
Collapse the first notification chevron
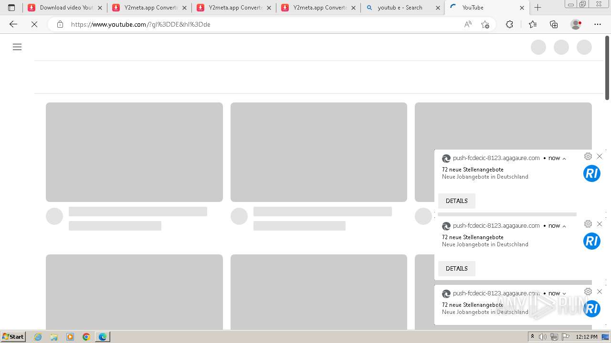click(x=564, y=159)
